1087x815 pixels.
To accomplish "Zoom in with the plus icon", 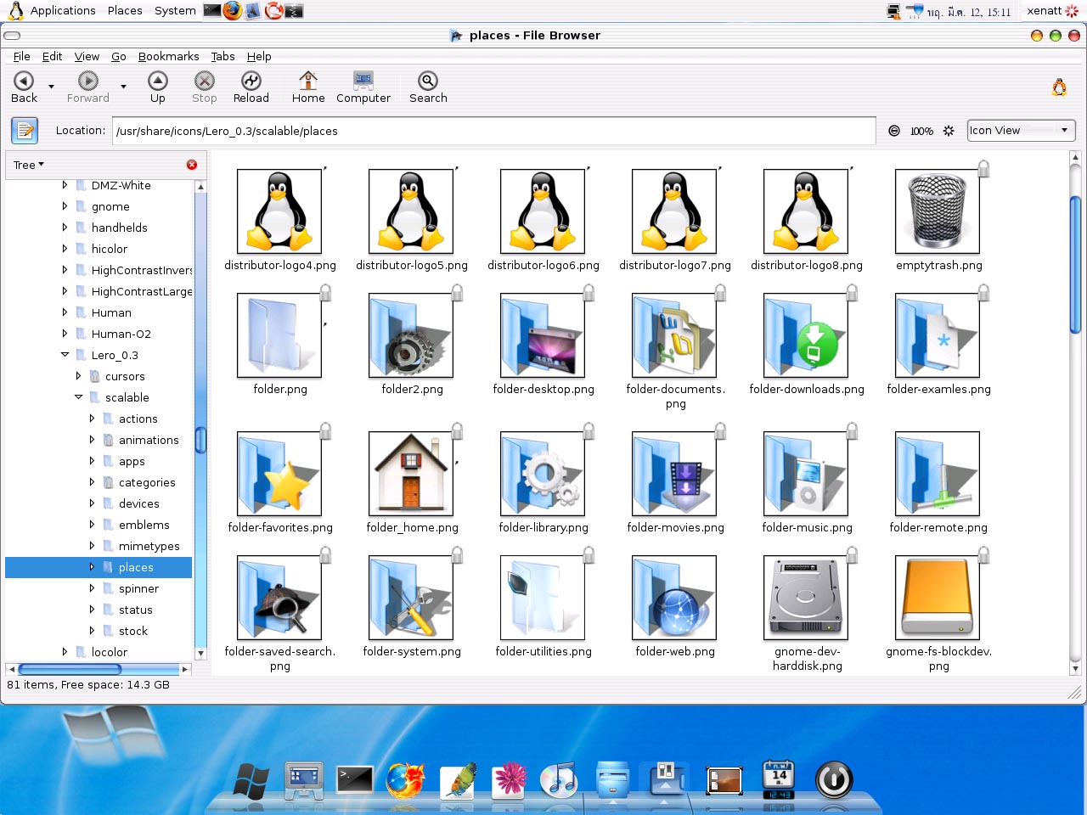I will point(949,131).
